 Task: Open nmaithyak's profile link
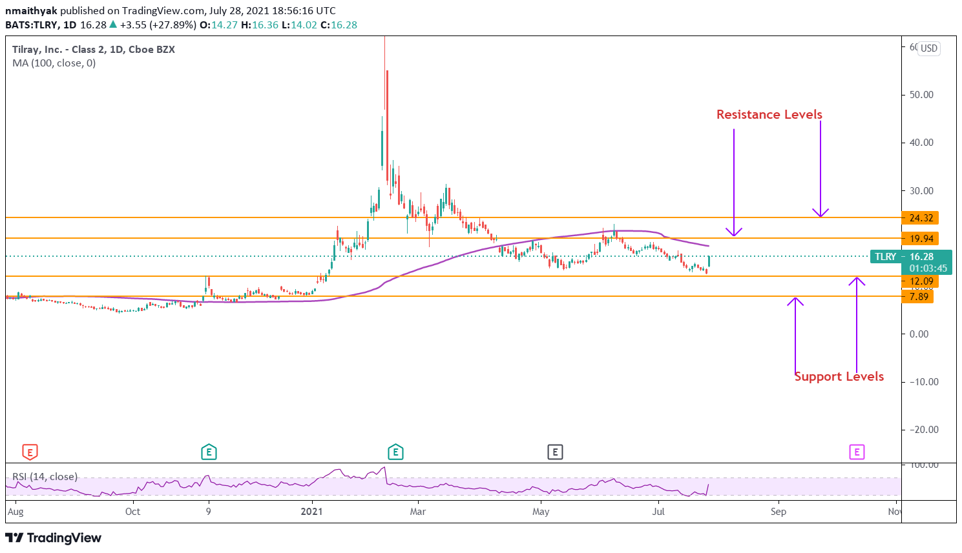click(30, 10)
